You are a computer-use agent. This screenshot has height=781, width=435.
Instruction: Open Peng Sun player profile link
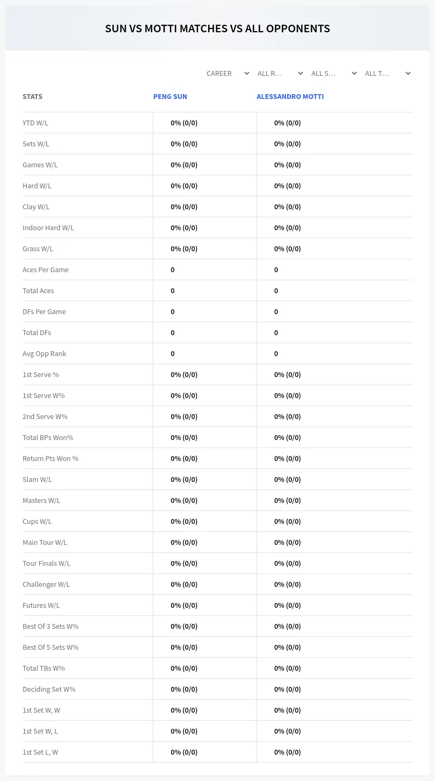(170, 97)
